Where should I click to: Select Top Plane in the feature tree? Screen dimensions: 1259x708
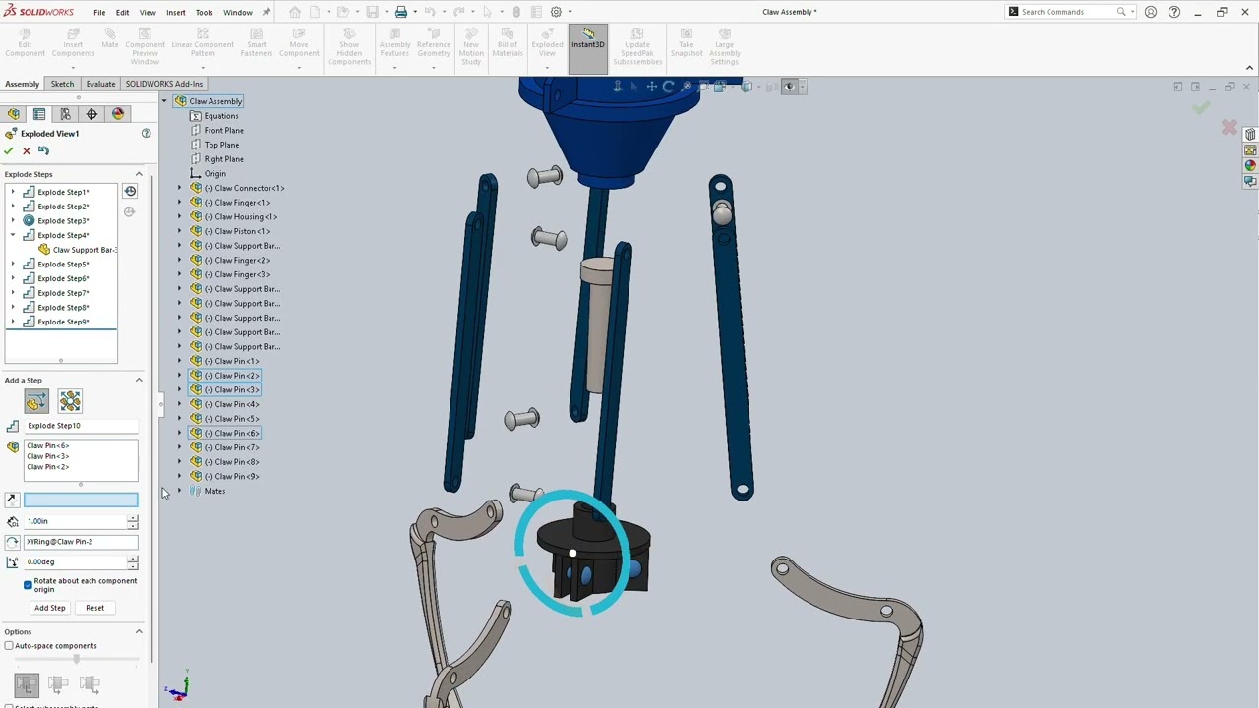coord(221,145)
